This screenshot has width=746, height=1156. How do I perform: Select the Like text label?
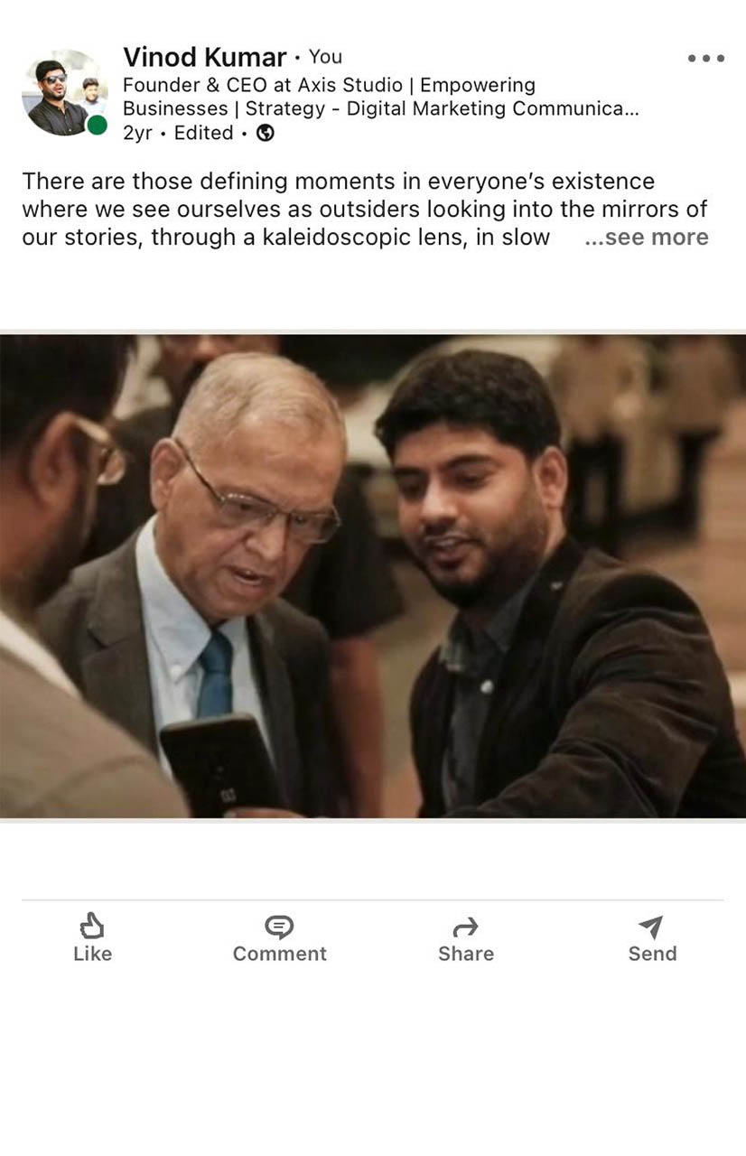pos(92,954)
